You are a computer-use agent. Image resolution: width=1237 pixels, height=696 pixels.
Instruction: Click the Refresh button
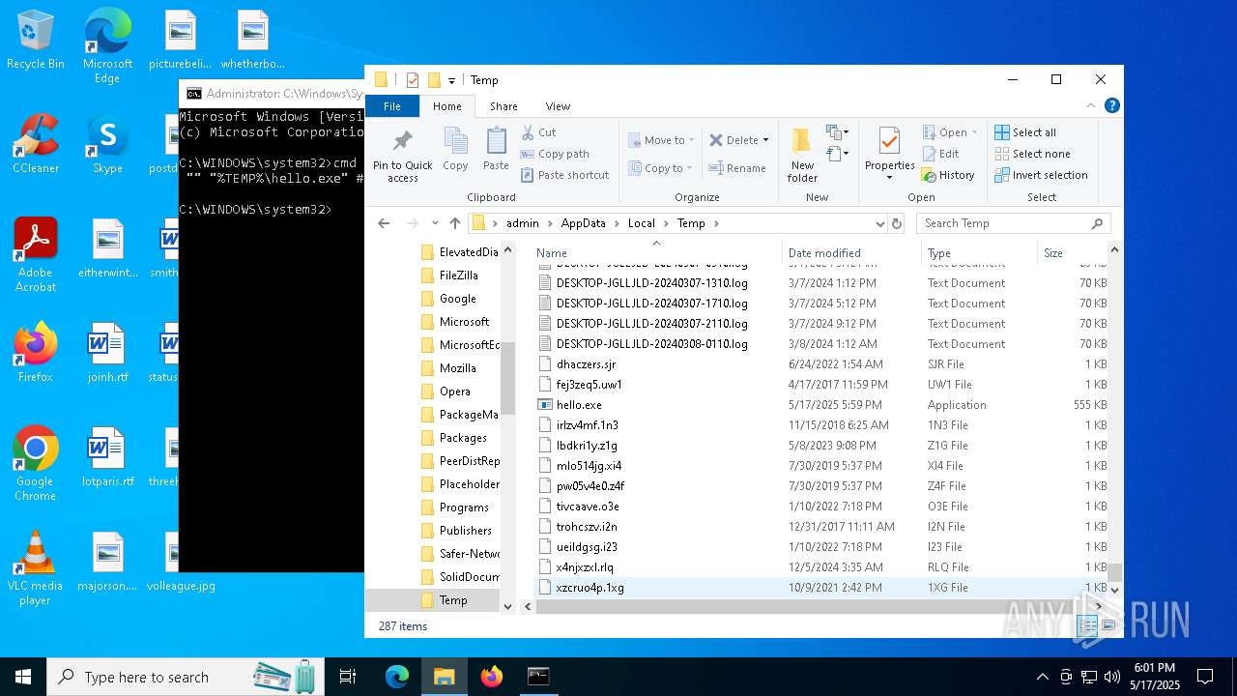click(897, 223)
